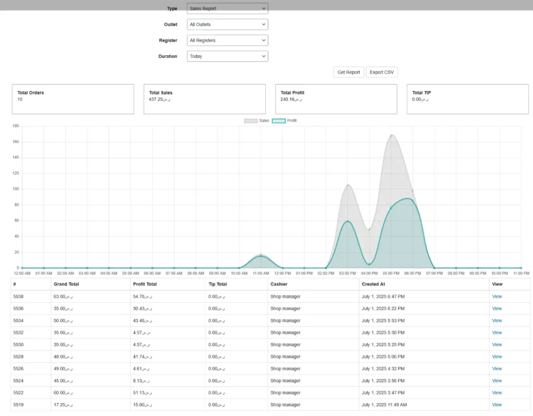This screenshot has width=533, height=416.
Task: Open the Register dropdown showing All Registers
Action: pyautogui.click(x=227, y=40)
